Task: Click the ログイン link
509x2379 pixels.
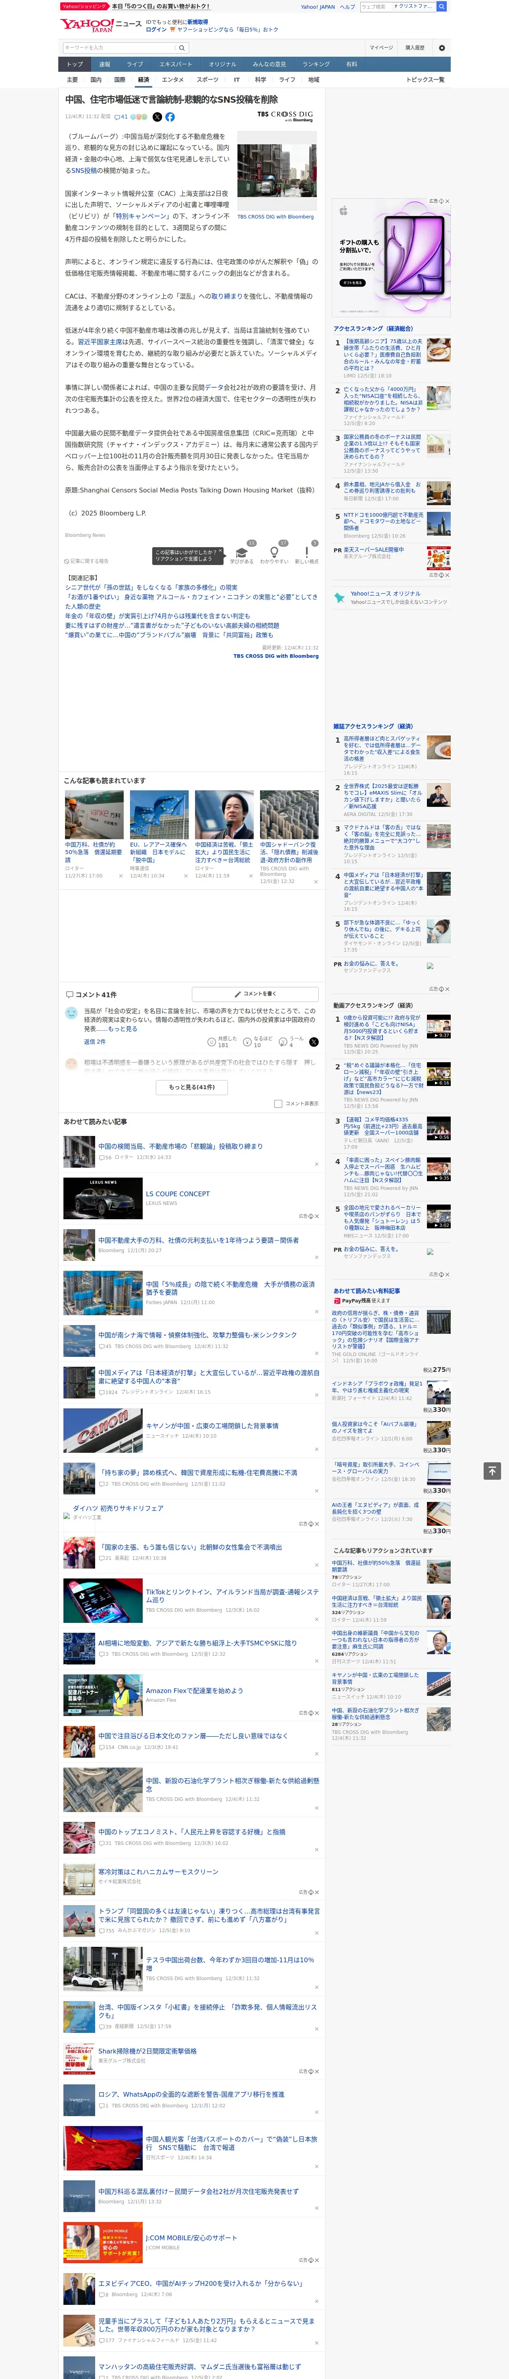Action: 156,30
